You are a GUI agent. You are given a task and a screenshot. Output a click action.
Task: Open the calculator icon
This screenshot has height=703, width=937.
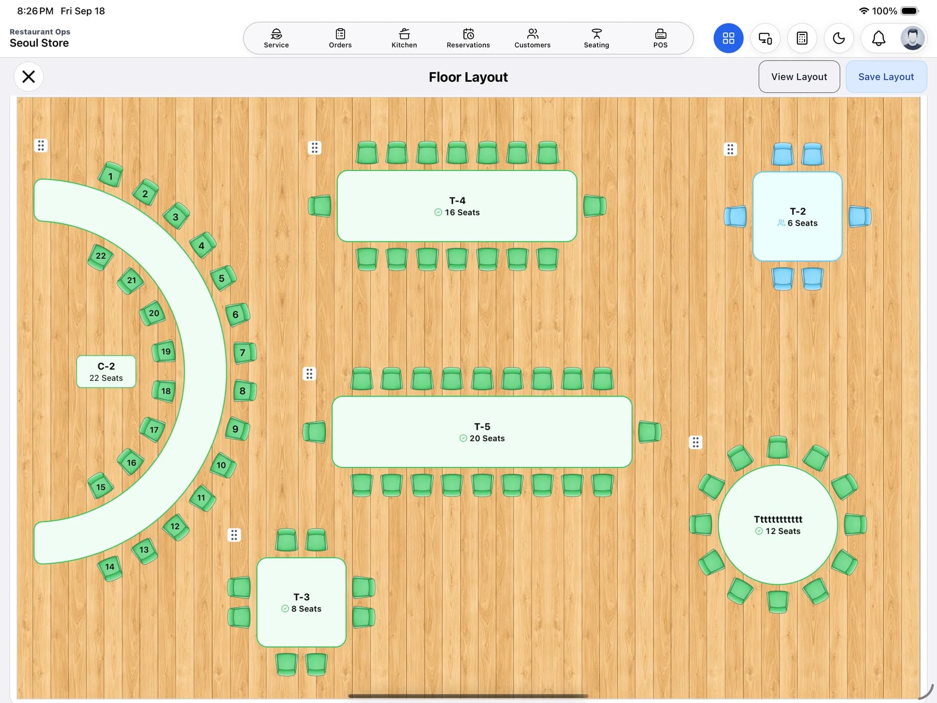802,38
